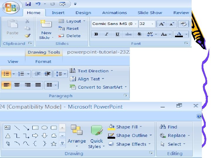Choose the rounded rectangle shape
Image resolution: width=211 pixels, height=158 pixels.
pos(54,128)
